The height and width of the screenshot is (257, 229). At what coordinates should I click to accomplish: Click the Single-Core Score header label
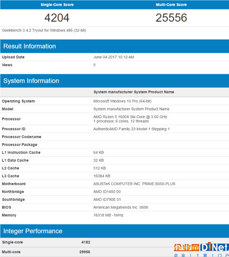tap(57, 5)
